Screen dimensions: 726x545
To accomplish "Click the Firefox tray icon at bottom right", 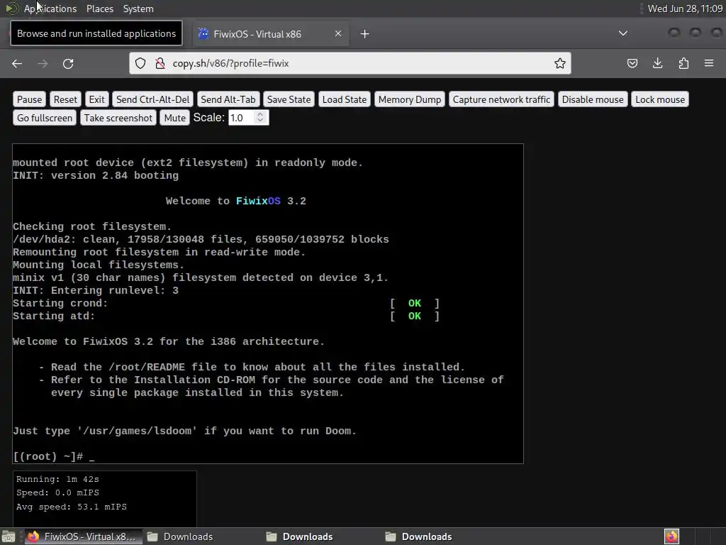I will [671, 536].
